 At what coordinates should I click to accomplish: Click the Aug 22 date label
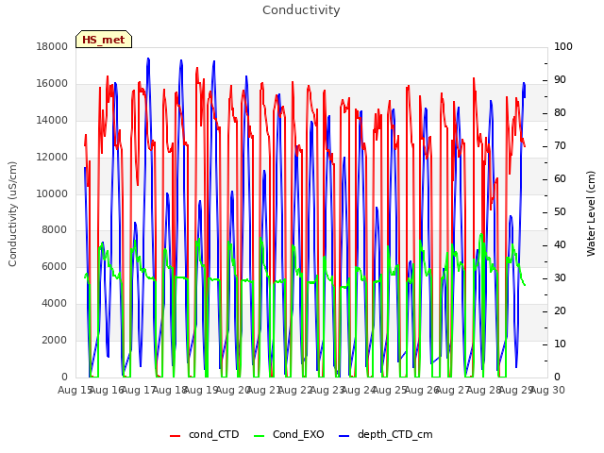[x=295, y=390]
